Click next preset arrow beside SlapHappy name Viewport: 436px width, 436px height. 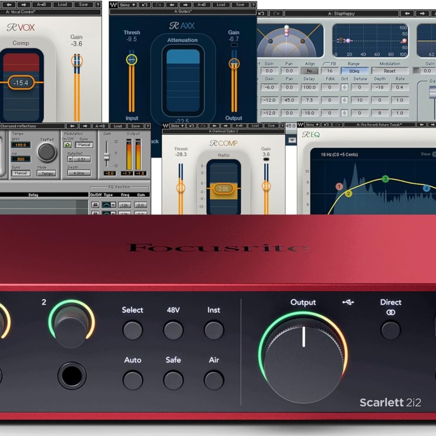click(x=422, y=14)
